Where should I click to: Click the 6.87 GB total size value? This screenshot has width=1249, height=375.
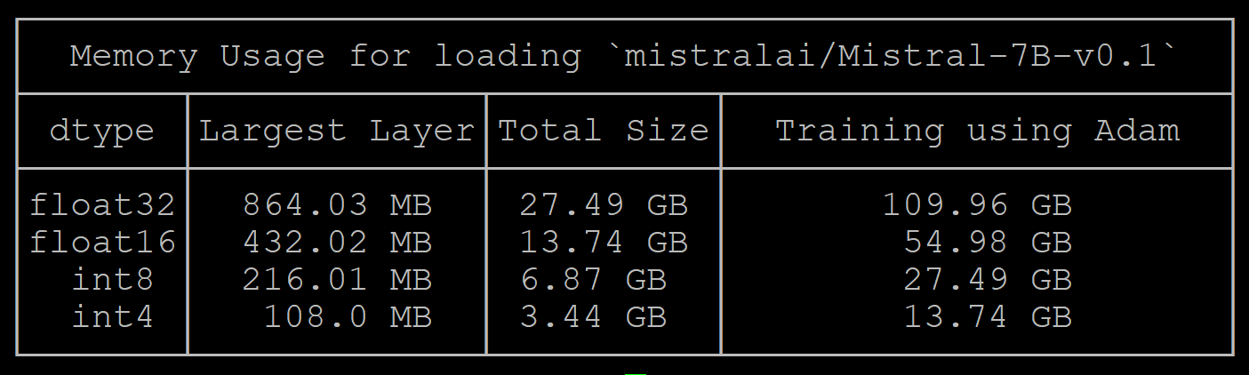593,279
